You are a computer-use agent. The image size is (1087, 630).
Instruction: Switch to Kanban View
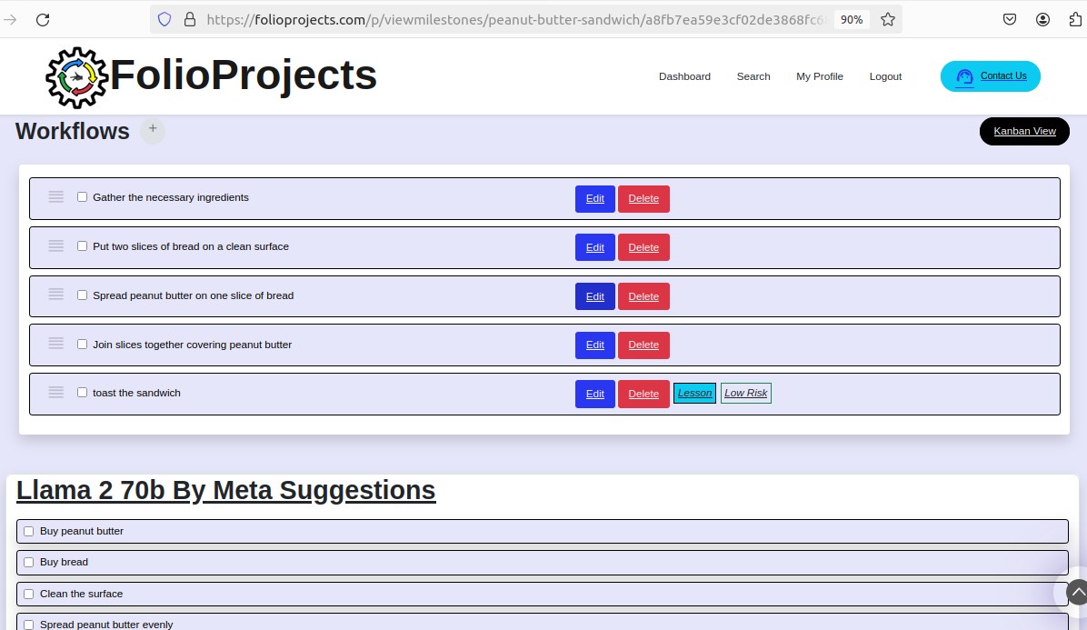click(1024, 131)
